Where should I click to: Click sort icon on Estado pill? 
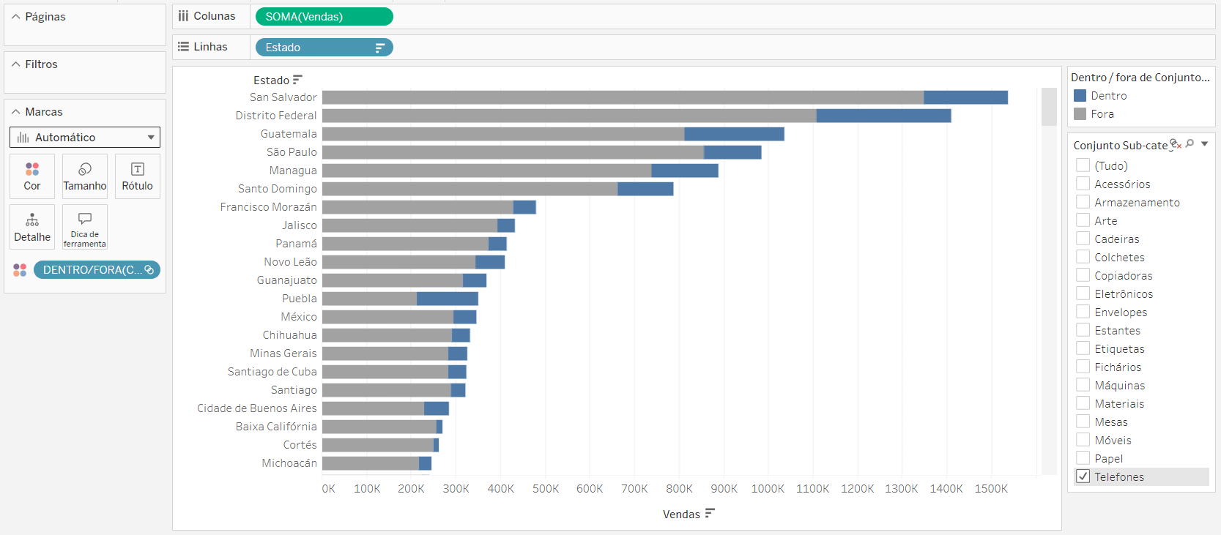pyautogui.click(x=380, y=48)
